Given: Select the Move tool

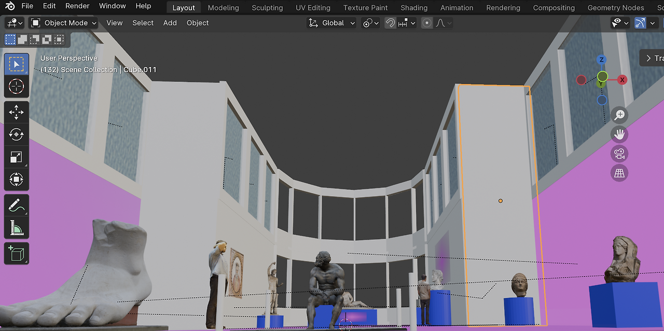Looking at the screenshot, I should pos(16,112).
